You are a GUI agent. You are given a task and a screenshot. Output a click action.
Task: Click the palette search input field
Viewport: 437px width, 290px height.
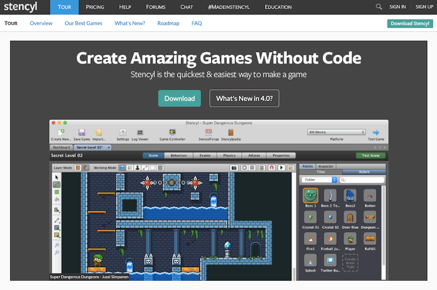coord(362,180)
